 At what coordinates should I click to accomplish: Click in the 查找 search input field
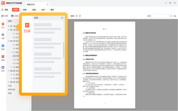[160, 16]
